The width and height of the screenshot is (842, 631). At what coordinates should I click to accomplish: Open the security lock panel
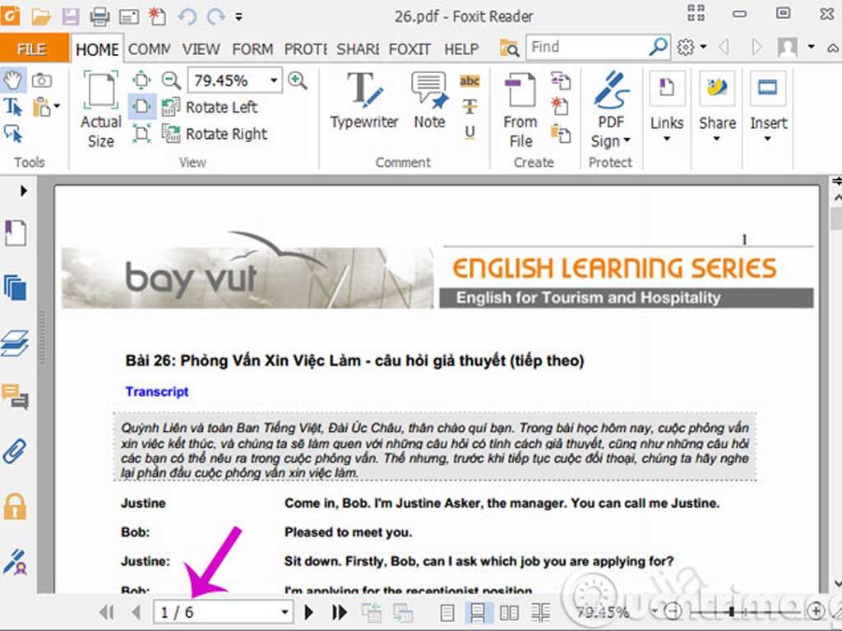click(x=15, y=506)
